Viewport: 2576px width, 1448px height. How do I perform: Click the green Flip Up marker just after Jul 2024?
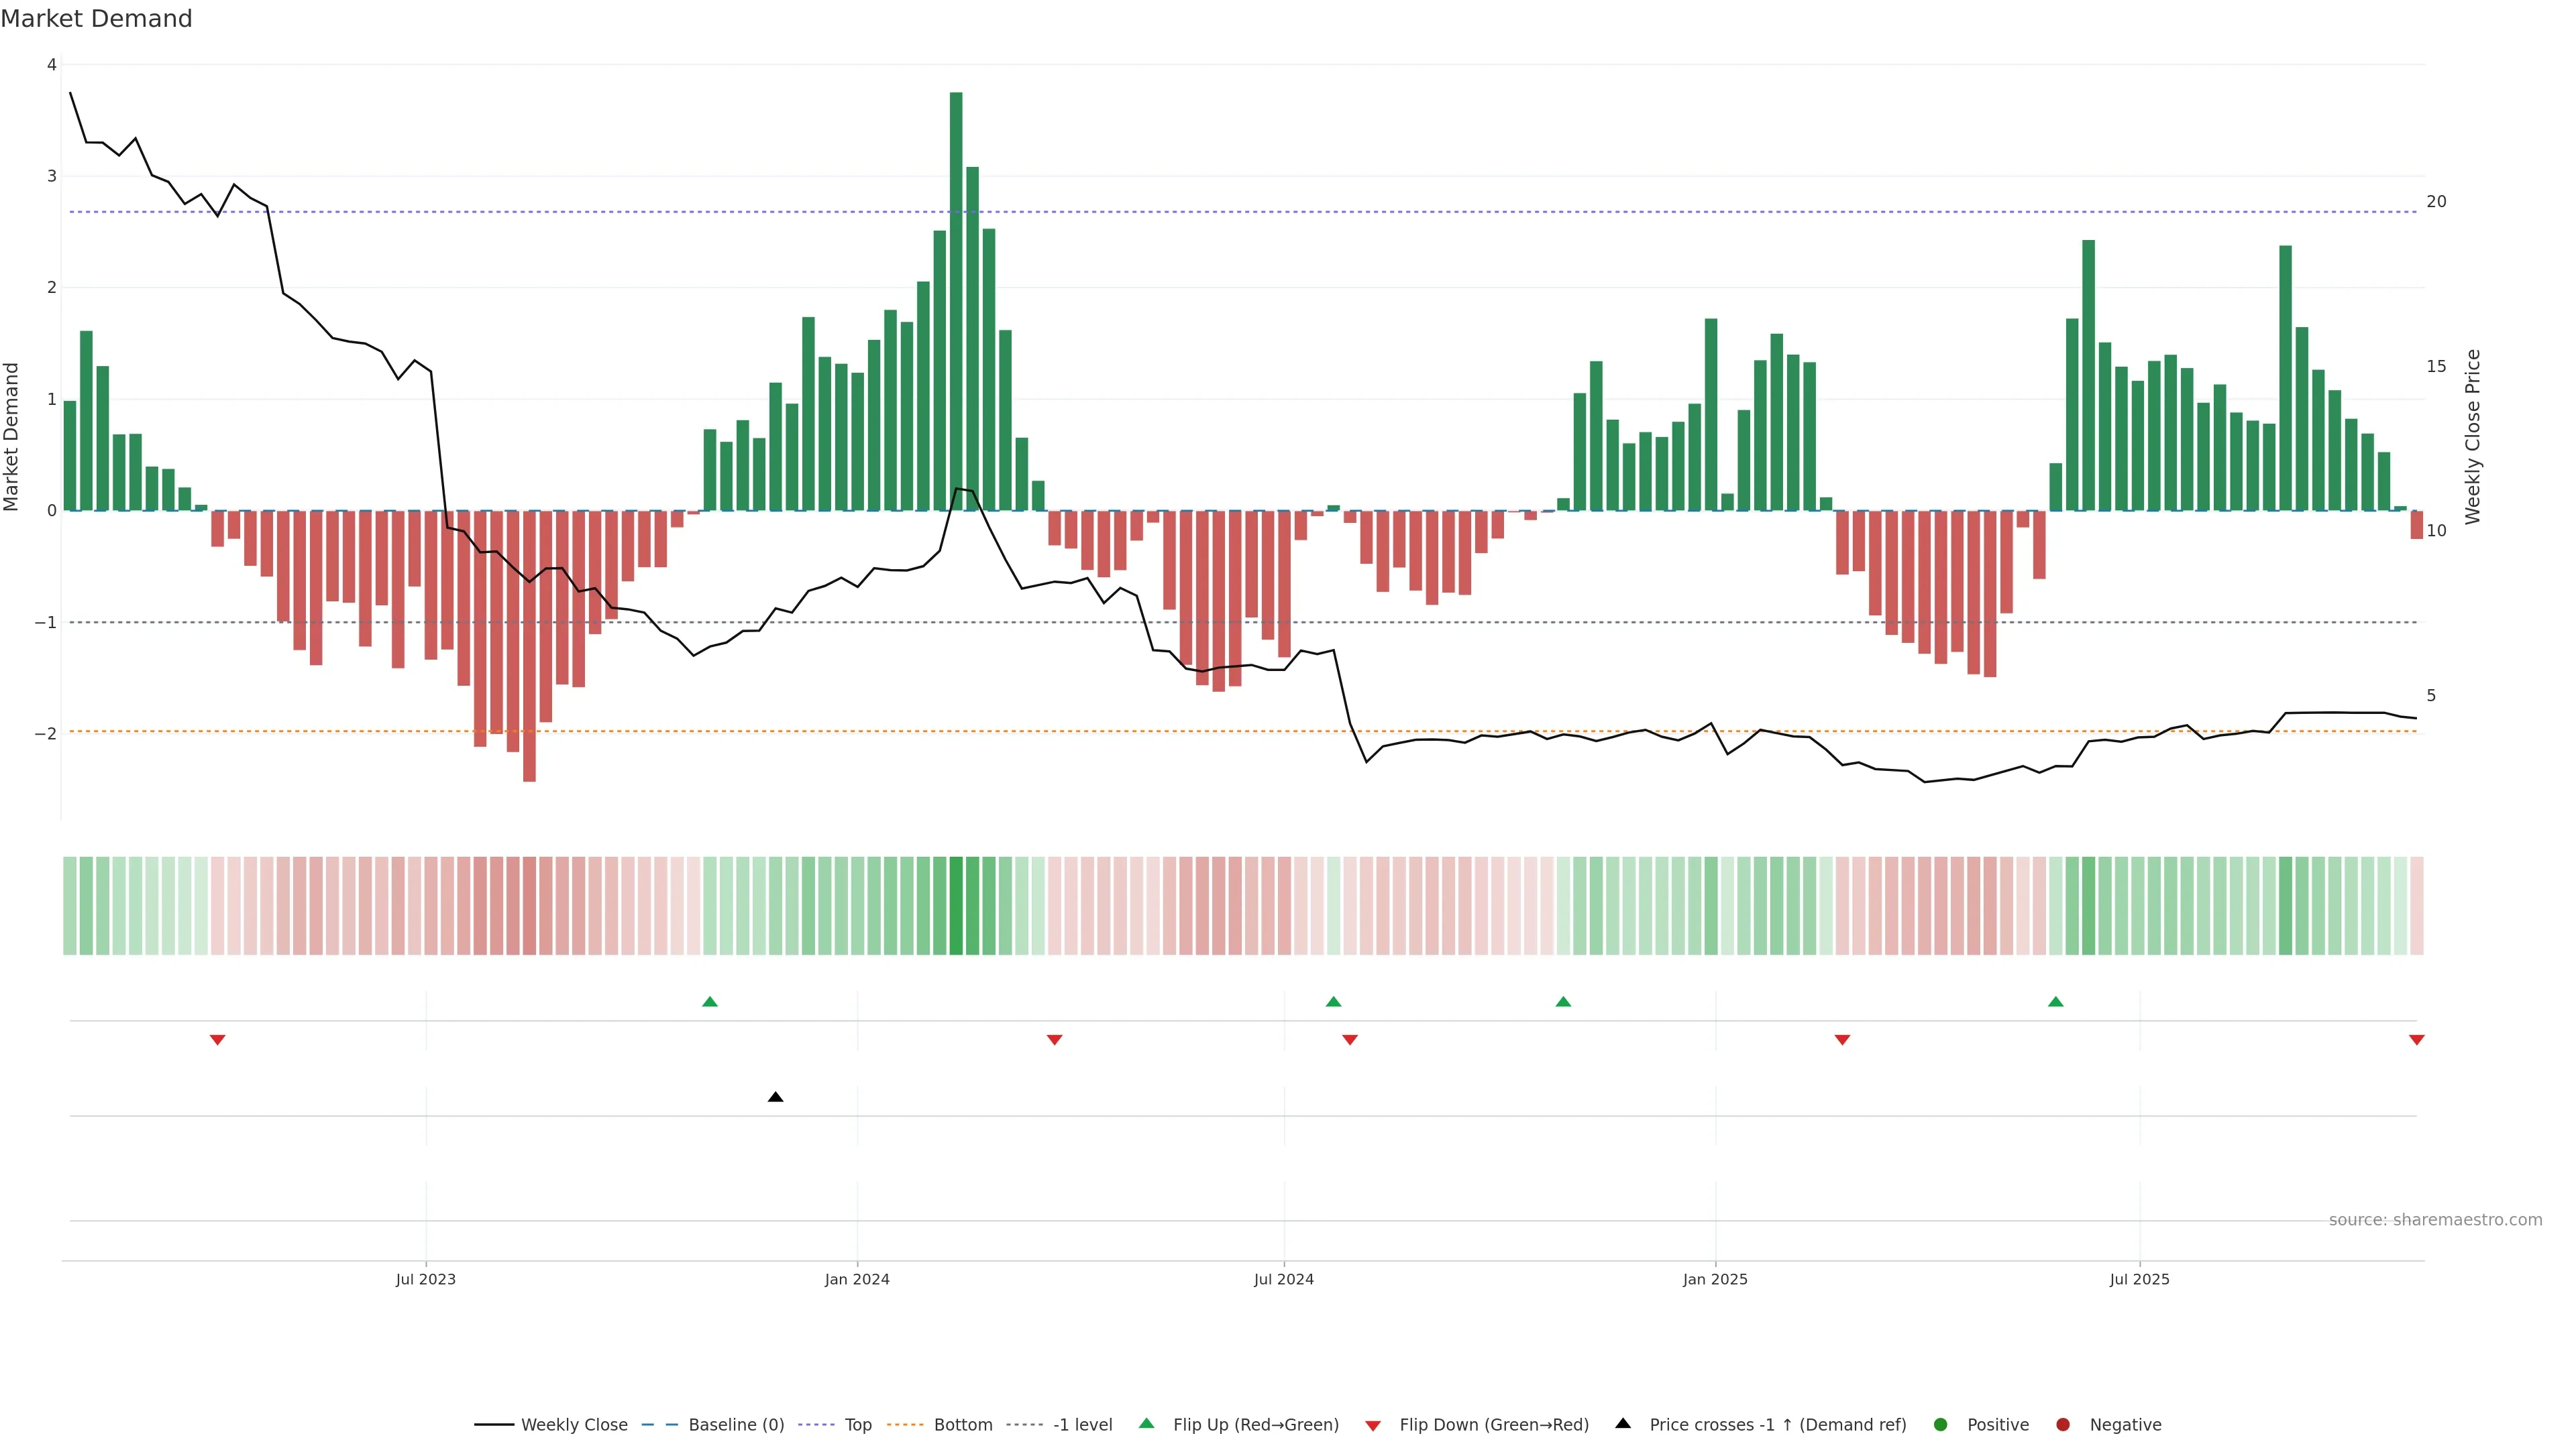pyautogui.click(x=1333, y=1002)
